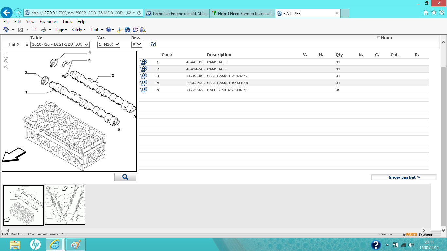This screenshot has width=447, height=251.
Task: Add seal gasket 30X42X7 to basket
Action: pyautogui.click(x=143, y=76)
